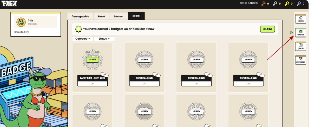Screen dimensions: 309x127
Task: Click the silver key badge counter icon
Action: coord(275,4)
